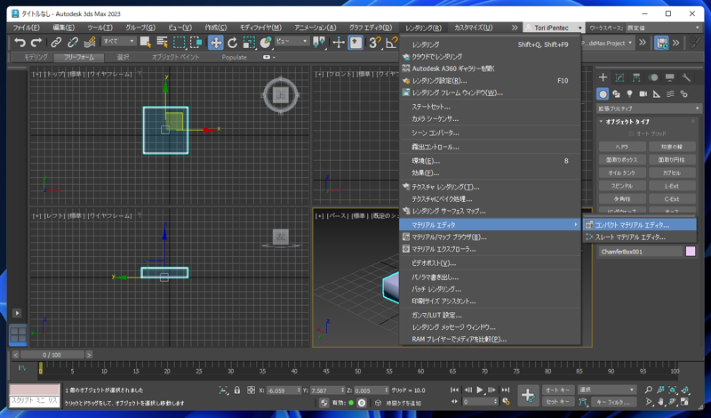This screenshot has height=418, width=711.
Task: Activate the Select and Move tool
Action: point(216,43)
